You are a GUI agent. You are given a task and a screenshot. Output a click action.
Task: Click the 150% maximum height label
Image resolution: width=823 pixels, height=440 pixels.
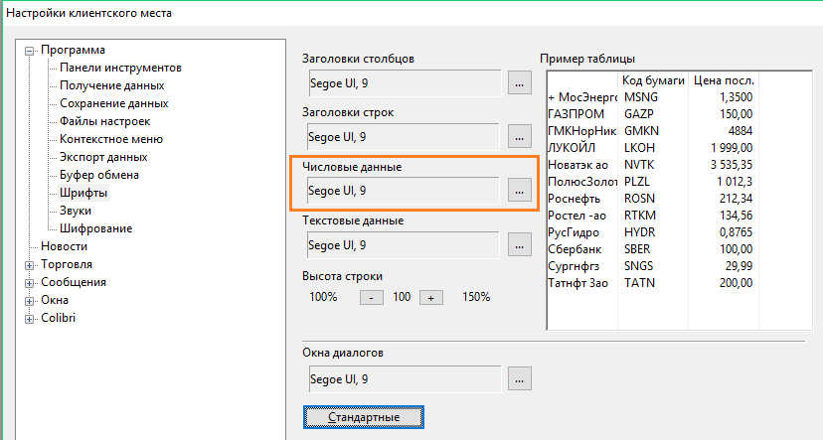click(x=476, y=297)
